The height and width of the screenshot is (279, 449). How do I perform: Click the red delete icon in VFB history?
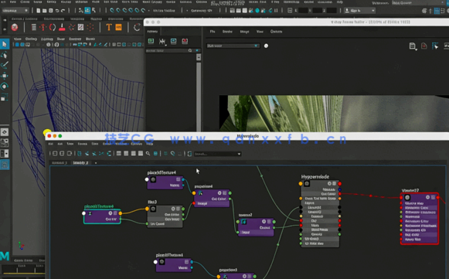(185, 41)
